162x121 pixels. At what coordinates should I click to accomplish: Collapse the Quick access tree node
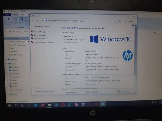[x=5, y=38]
